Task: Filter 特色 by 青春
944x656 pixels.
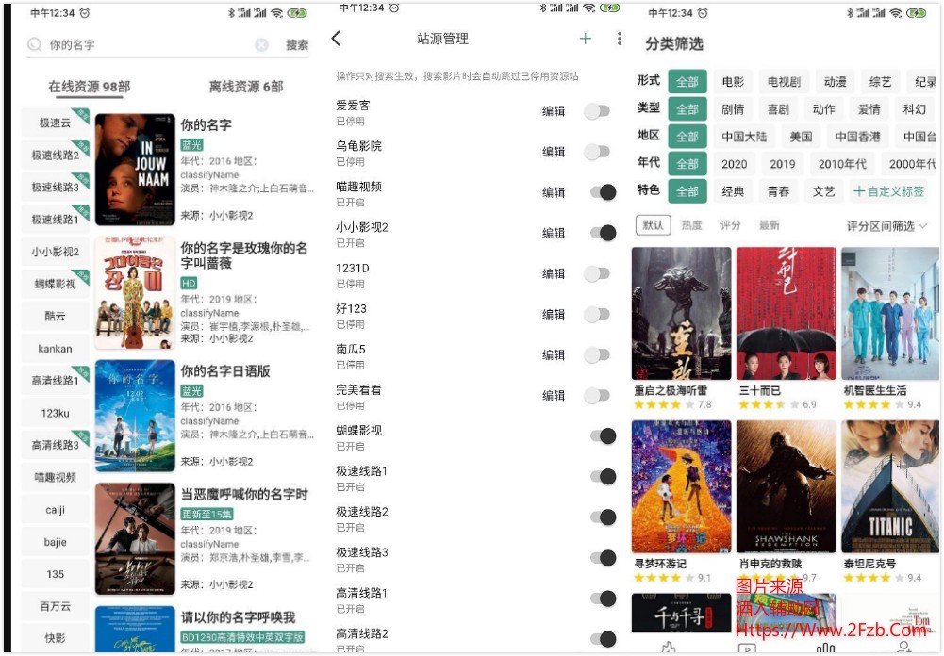Action: (x=778, y=191)
